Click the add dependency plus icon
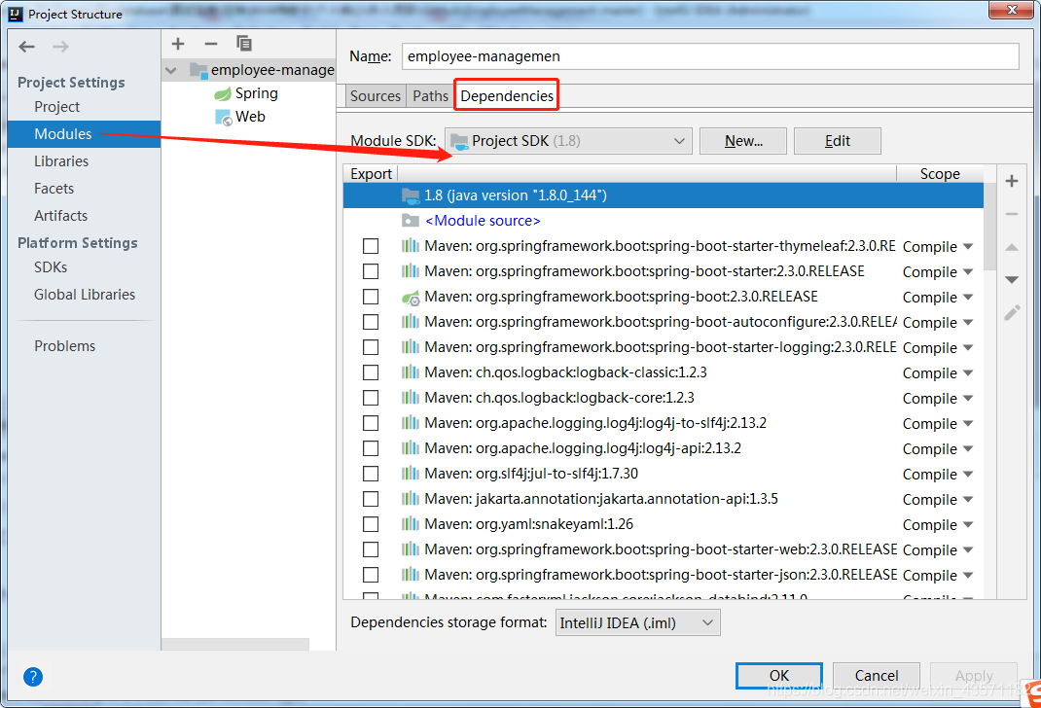 coord(1012,181)
